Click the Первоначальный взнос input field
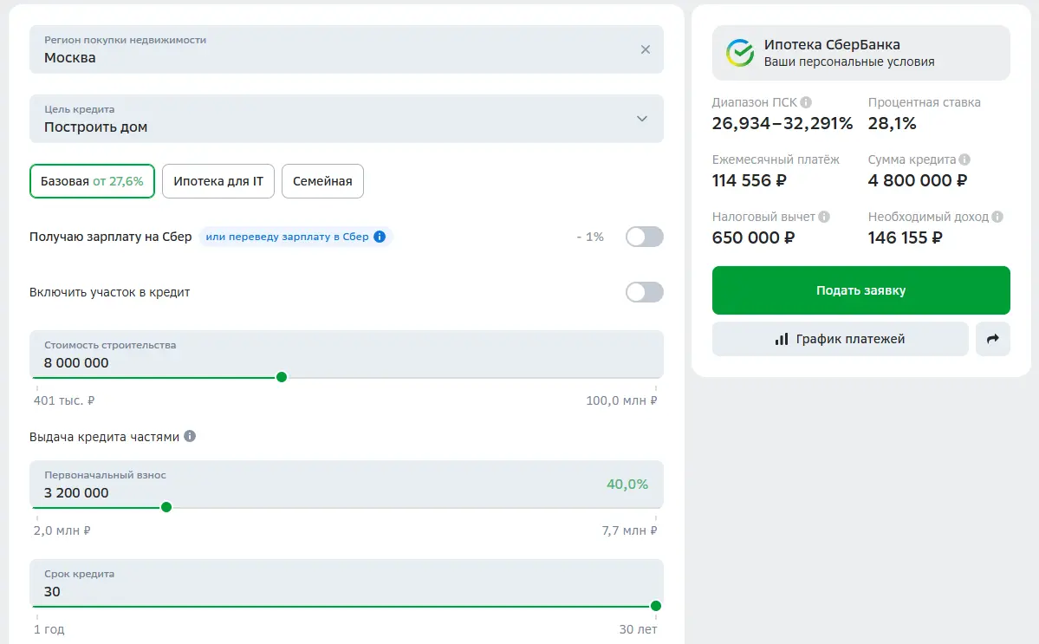This screenshot has height=644, width=1039. pyautogui.click(x=347, y=485)
